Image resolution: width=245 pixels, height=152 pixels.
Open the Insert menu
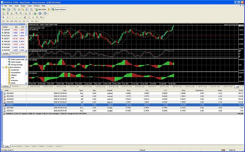[16, 6]
